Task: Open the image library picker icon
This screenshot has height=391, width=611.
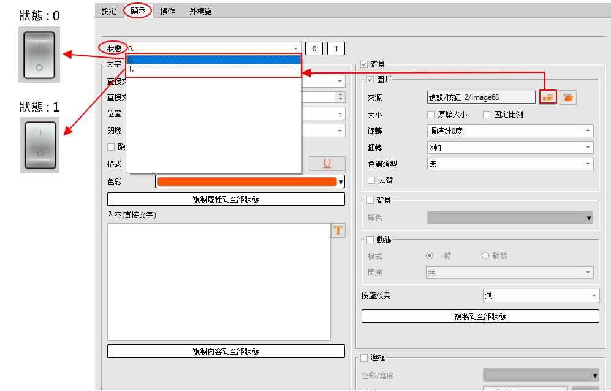Action: (x=548, y=97)
